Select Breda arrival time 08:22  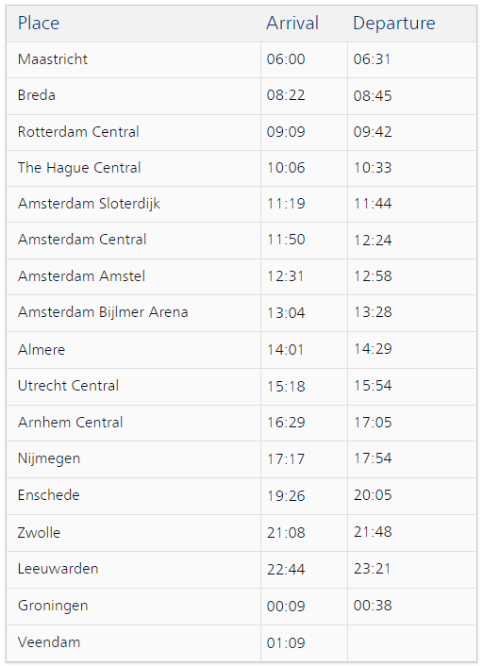286,95
